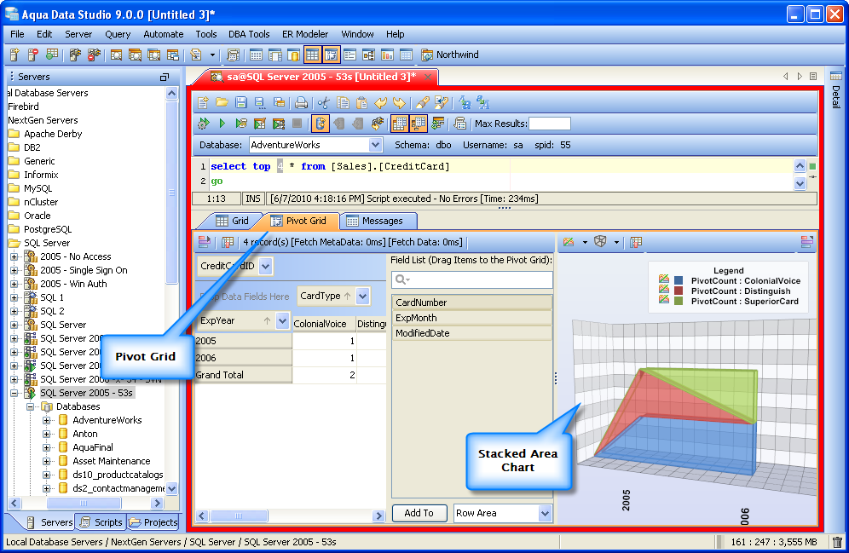Click the Execute All gear-arrows icon
This screenshot has height=553, width=849.
(204, 124)
